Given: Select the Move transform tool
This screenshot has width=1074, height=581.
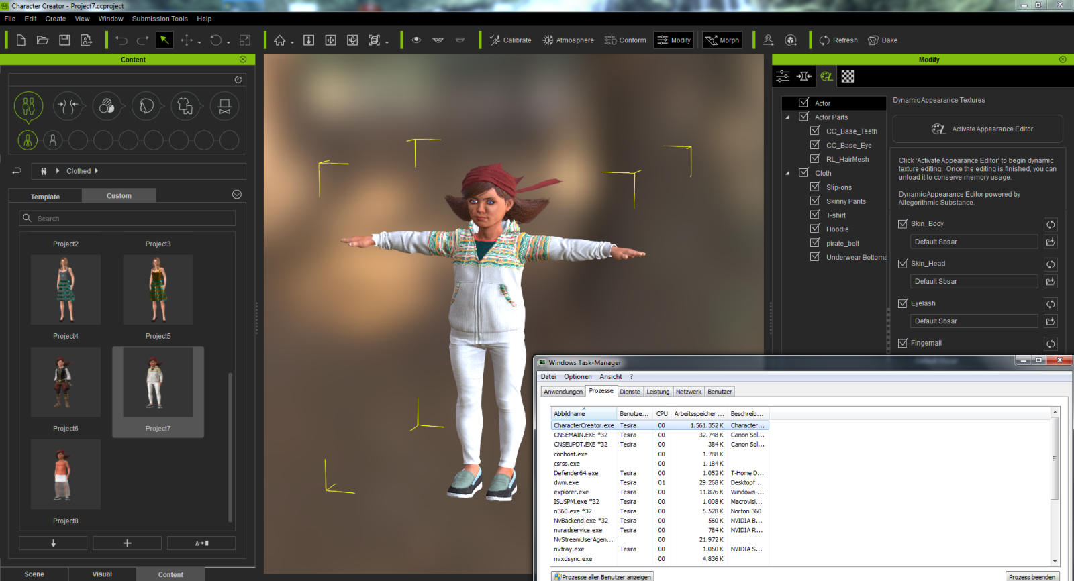Looking at the screenshot, I should [187, 40].
